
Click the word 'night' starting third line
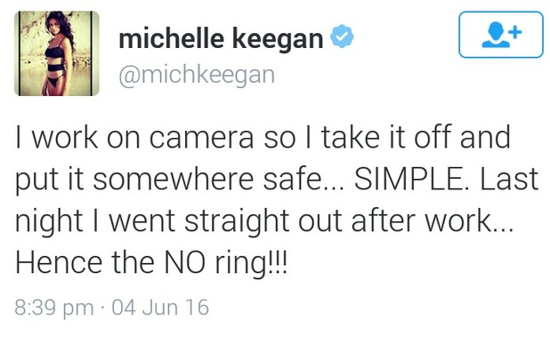[x=49, y=222]
